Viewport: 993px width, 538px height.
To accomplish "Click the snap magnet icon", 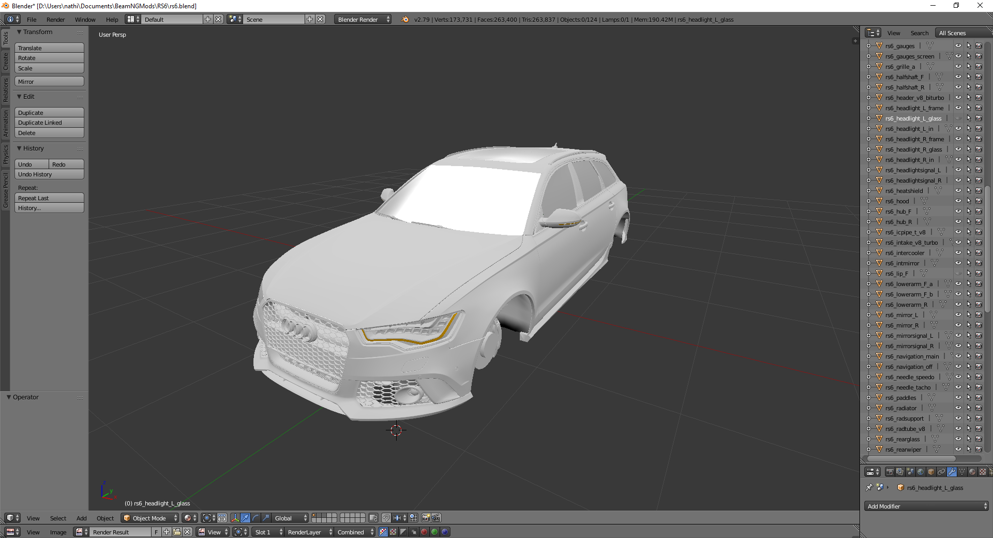I will click(x=386, y=518).
